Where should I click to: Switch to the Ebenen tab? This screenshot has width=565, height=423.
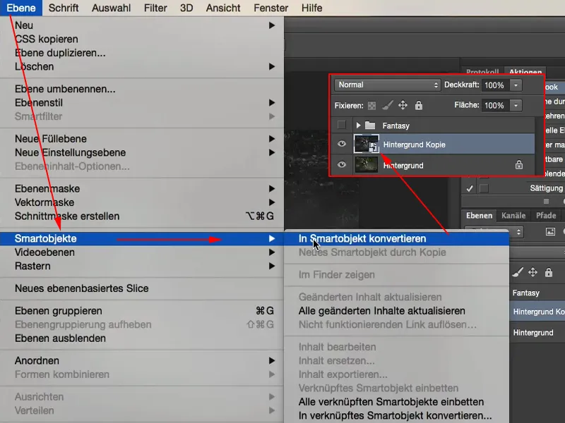pos(479,216)
